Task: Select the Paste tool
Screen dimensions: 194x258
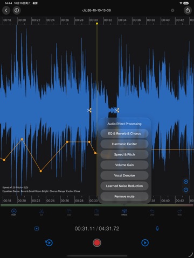Action: (97, 212)
